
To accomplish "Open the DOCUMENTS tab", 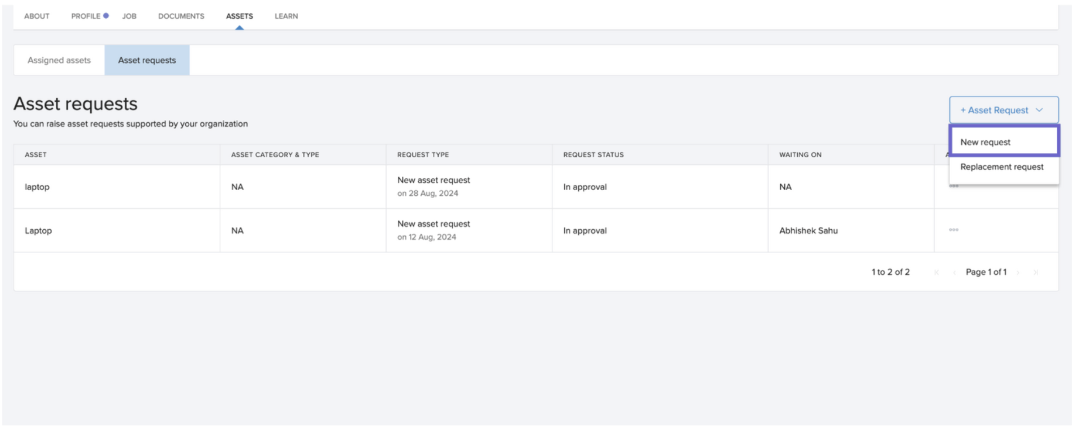I will (x=181, y=16).
